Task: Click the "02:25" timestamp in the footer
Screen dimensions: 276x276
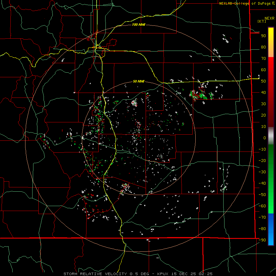Action: (205, 274)
